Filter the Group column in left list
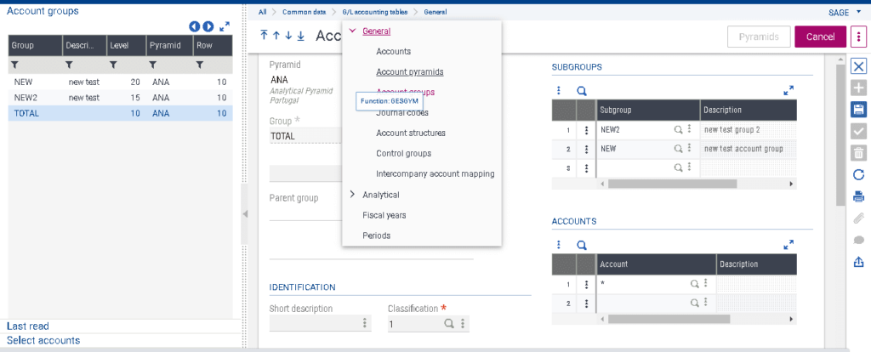This screenshot has width=871, height=352. (x=14, y=65)
